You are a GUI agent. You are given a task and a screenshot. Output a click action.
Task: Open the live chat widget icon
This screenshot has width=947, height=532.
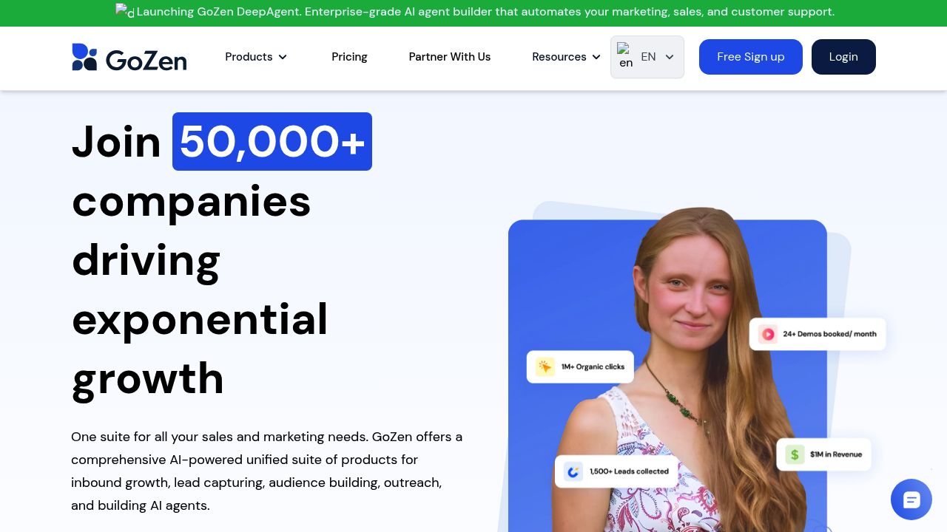(911, 499)
